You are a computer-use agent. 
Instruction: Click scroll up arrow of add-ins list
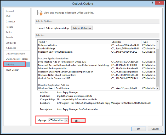coord(158,42)
